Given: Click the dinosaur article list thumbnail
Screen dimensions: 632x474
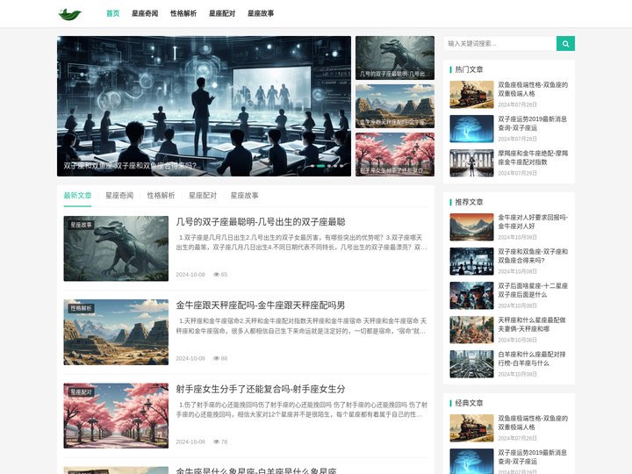Looking at the screenshot, I should 116,248.
